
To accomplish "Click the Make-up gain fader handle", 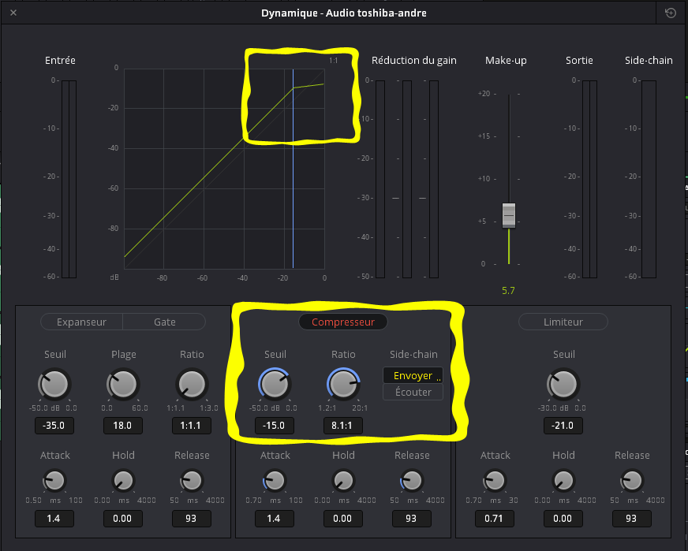I will click(509, 215).
